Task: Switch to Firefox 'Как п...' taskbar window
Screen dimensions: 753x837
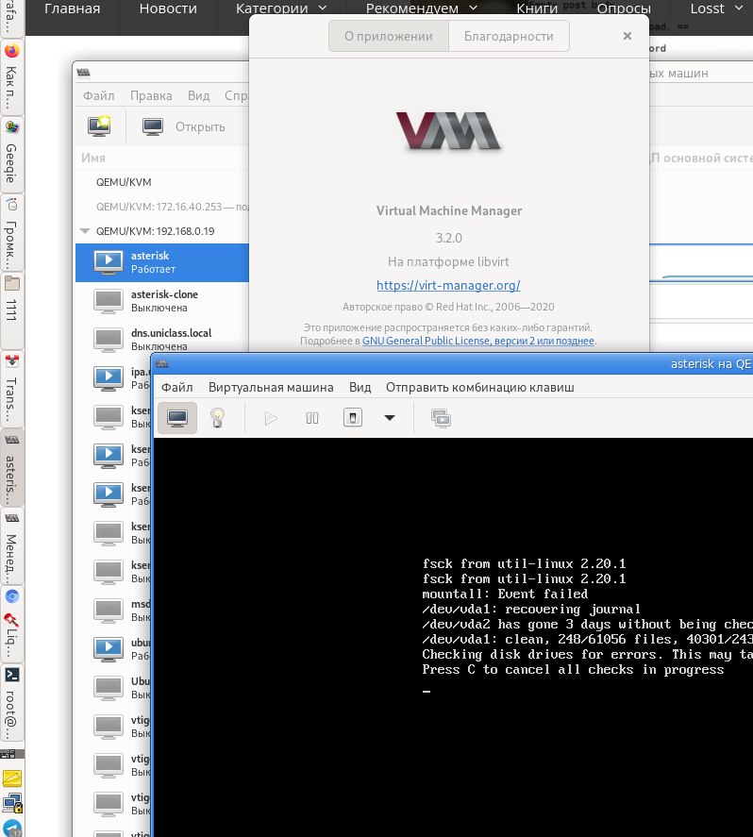Action: (x=11, y=75)
